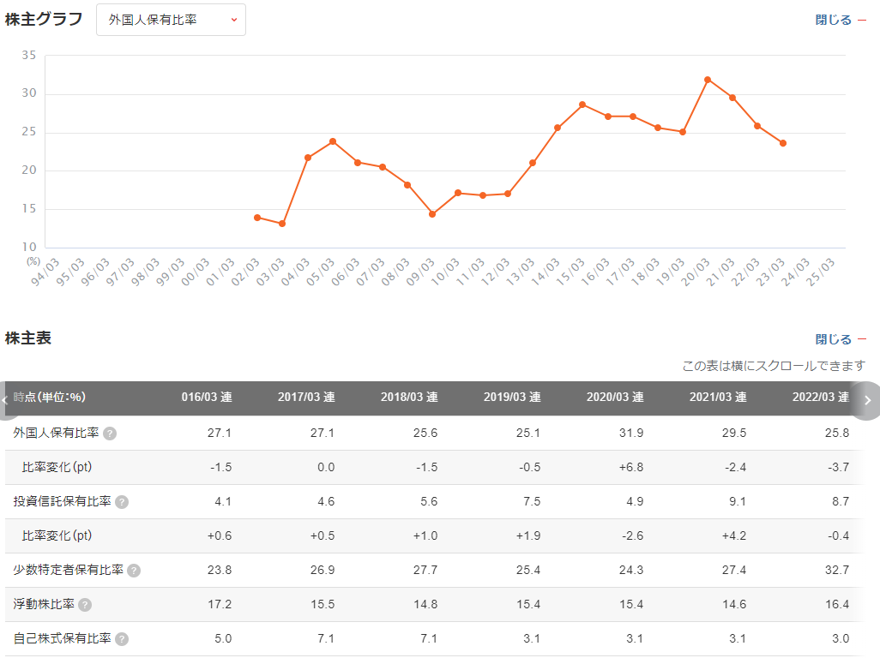Click the 32.7 value in 少数特定者保有比率 row

click(837, 570)
